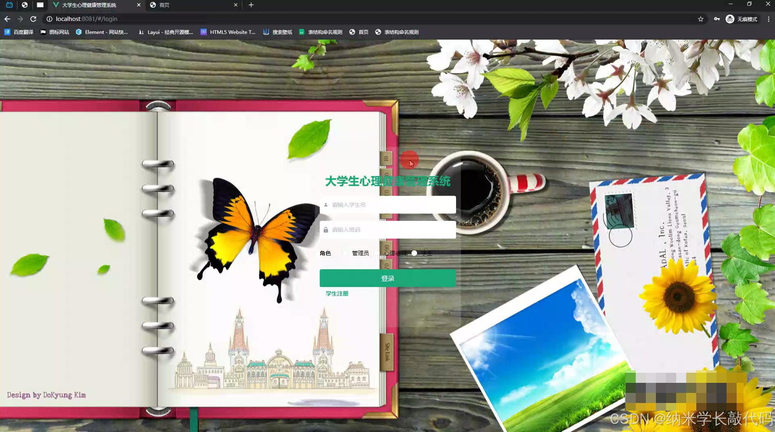
Task: Select the 管理员 role radio button
Action: 345,253
